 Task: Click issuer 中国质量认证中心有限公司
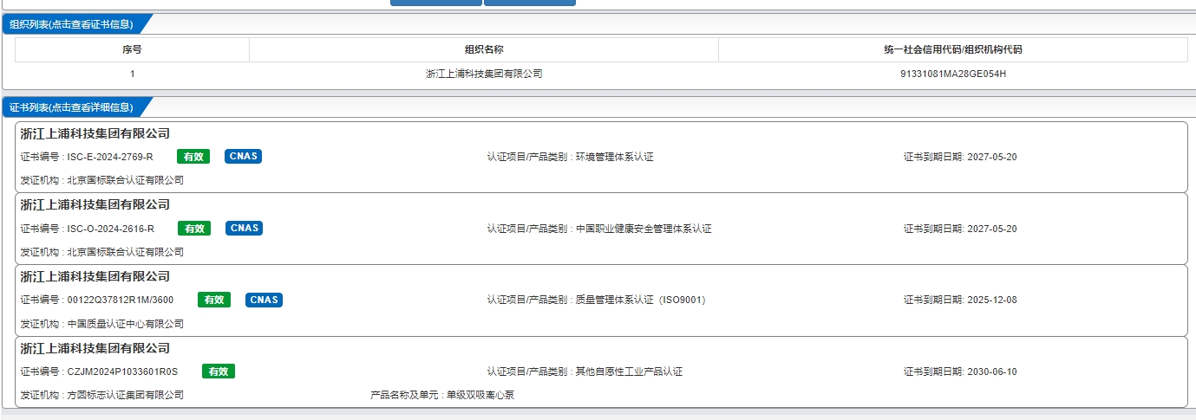pos(126,324)
